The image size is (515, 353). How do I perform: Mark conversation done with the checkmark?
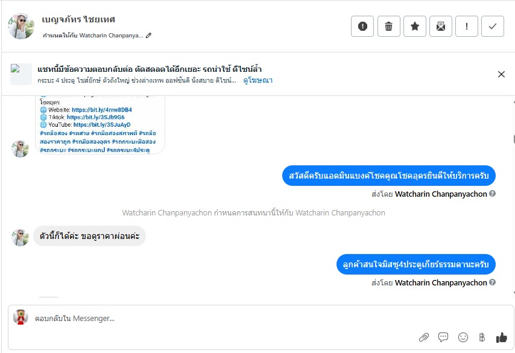(493, 26)
